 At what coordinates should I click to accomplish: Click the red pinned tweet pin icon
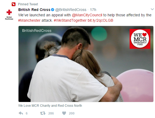point(14,4)
